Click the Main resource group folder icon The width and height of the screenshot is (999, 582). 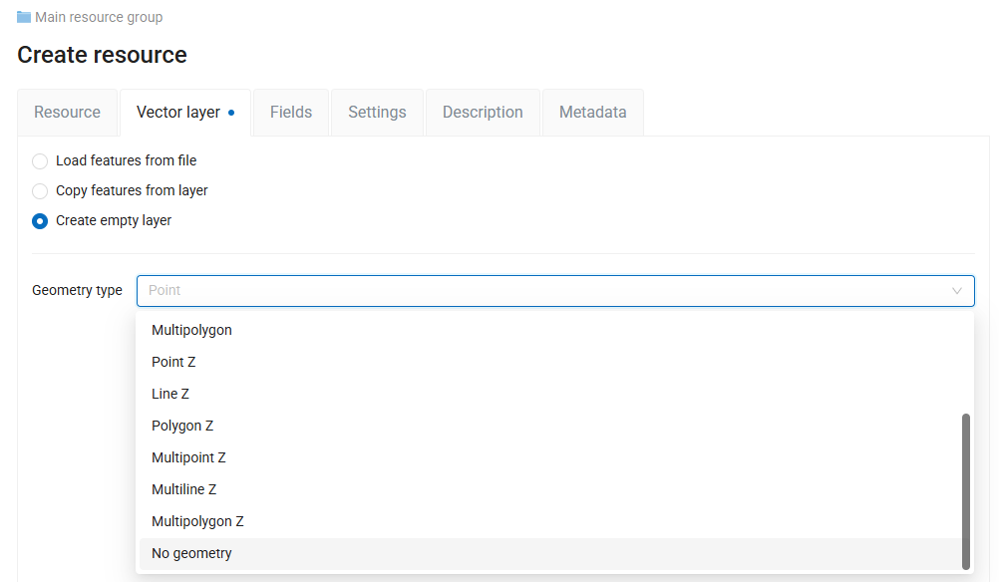pos(24,17)
